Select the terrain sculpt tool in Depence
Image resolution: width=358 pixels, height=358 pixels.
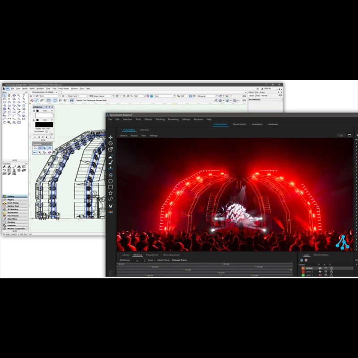click(111, 157)
